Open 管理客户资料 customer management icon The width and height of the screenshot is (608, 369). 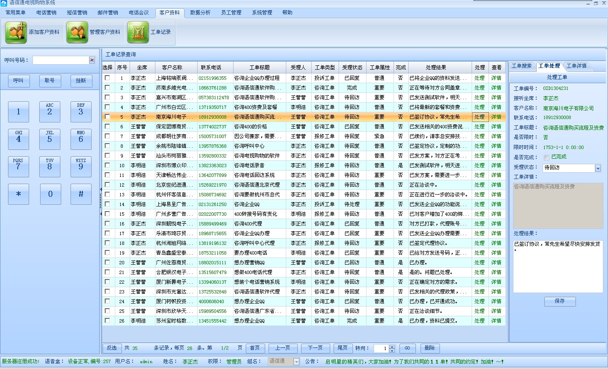point(77,32)
